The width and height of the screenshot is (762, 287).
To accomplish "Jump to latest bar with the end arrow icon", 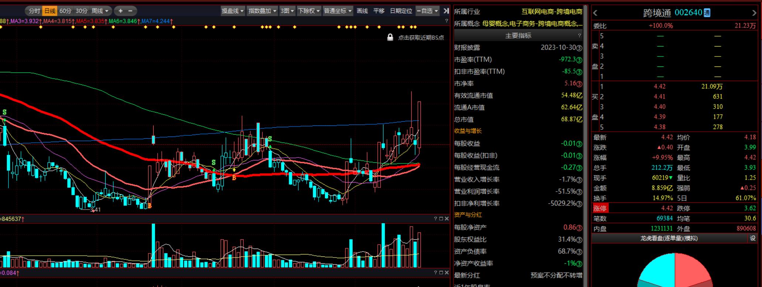I will [446, 11].
